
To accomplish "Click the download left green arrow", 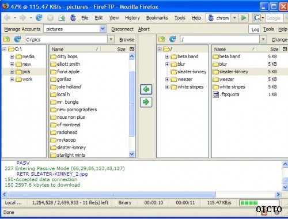I will [146, 89].
